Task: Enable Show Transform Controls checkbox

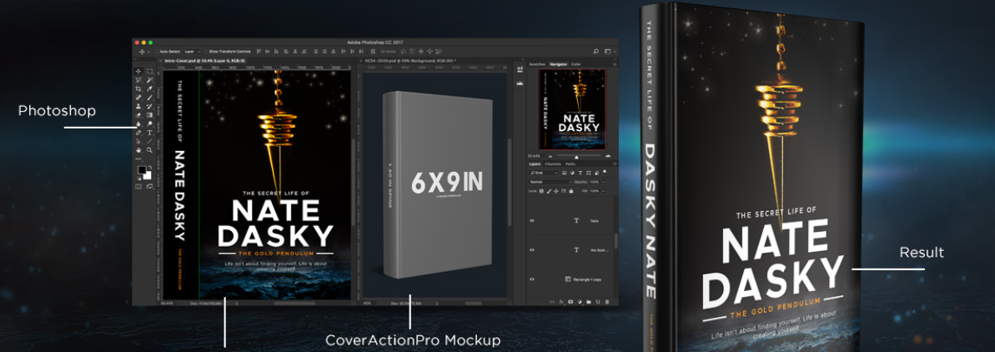Action: (205, 51)
